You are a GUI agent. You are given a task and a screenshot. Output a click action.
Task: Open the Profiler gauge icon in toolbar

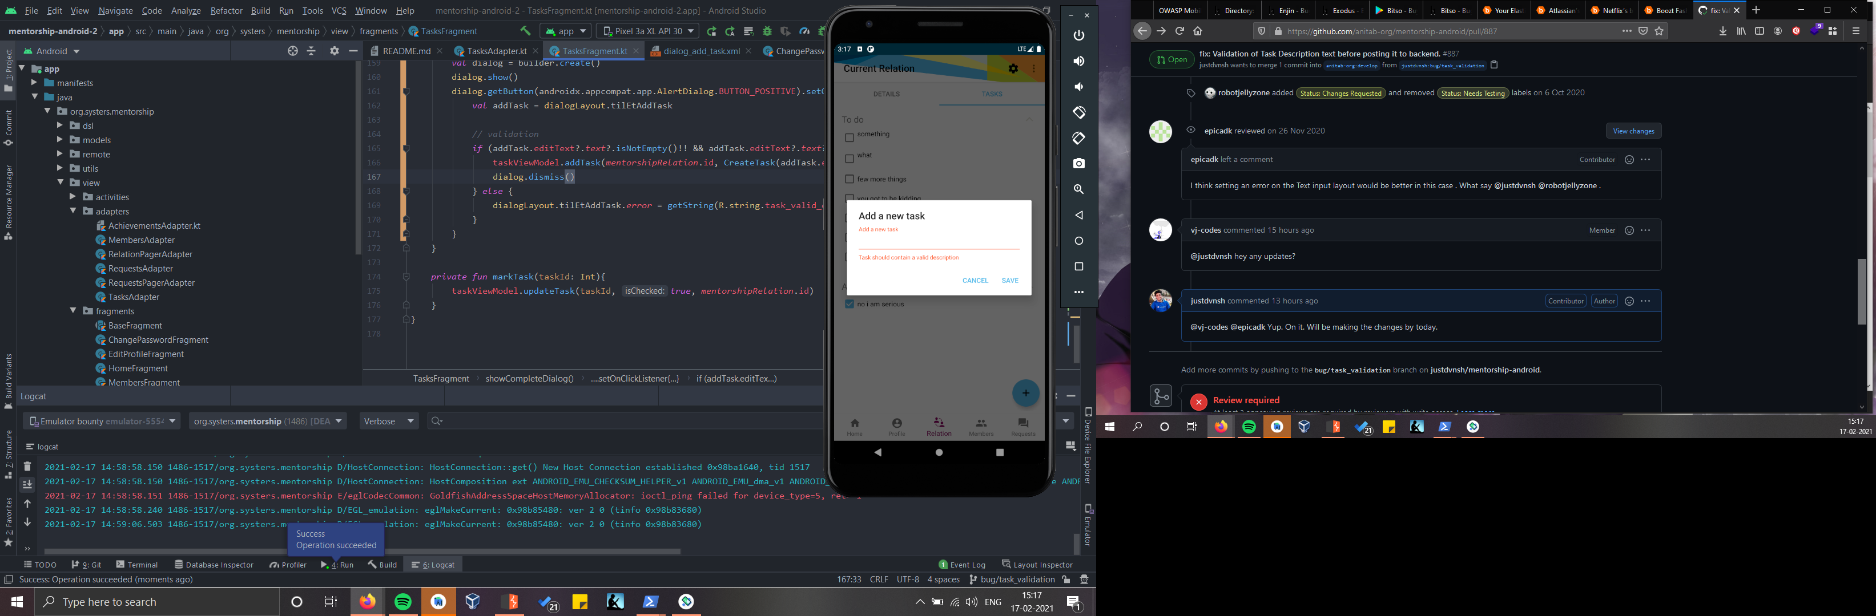click(804, 31)
